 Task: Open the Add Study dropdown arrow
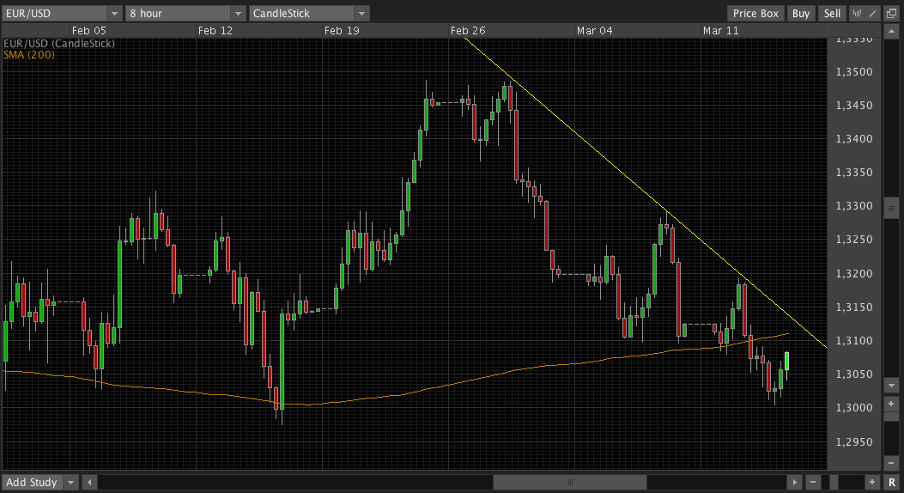tap(70, 482)
